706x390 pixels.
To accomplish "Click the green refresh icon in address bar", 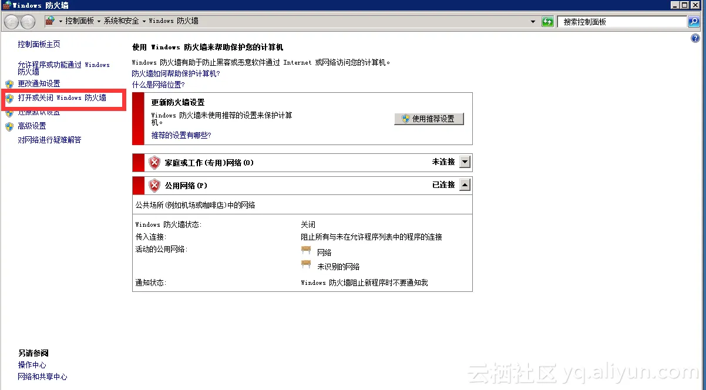I will click(547, 22).
